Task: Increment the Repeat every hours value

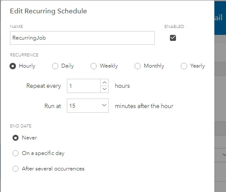Action: pos(104,83)
